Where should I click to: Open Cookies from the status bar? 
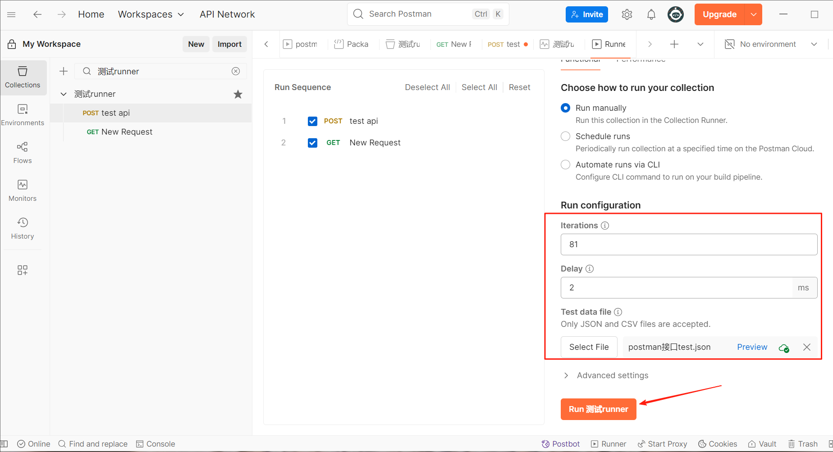[x=718, y=444]
